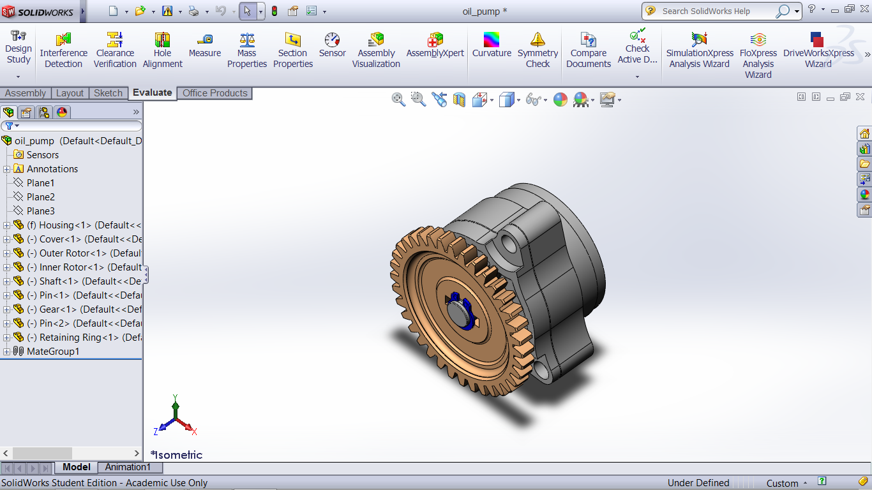Open SolidWorks Resources home pane
The image size is (872, 490).
tap(864, 133)
